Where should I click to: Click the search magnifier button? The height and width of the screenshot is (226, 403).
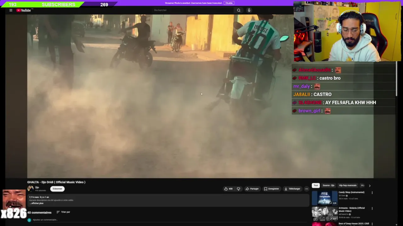[x=239, y=10]
